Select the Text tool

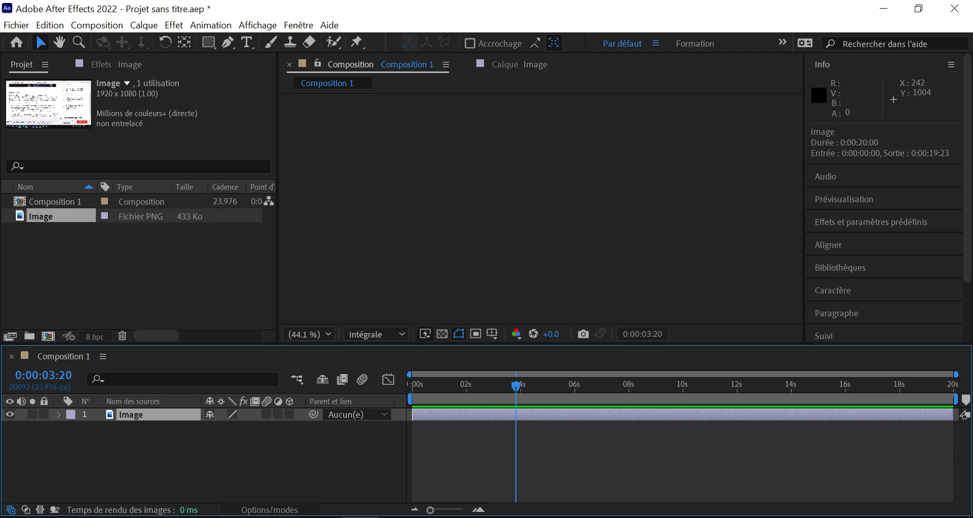pos(247,43)
